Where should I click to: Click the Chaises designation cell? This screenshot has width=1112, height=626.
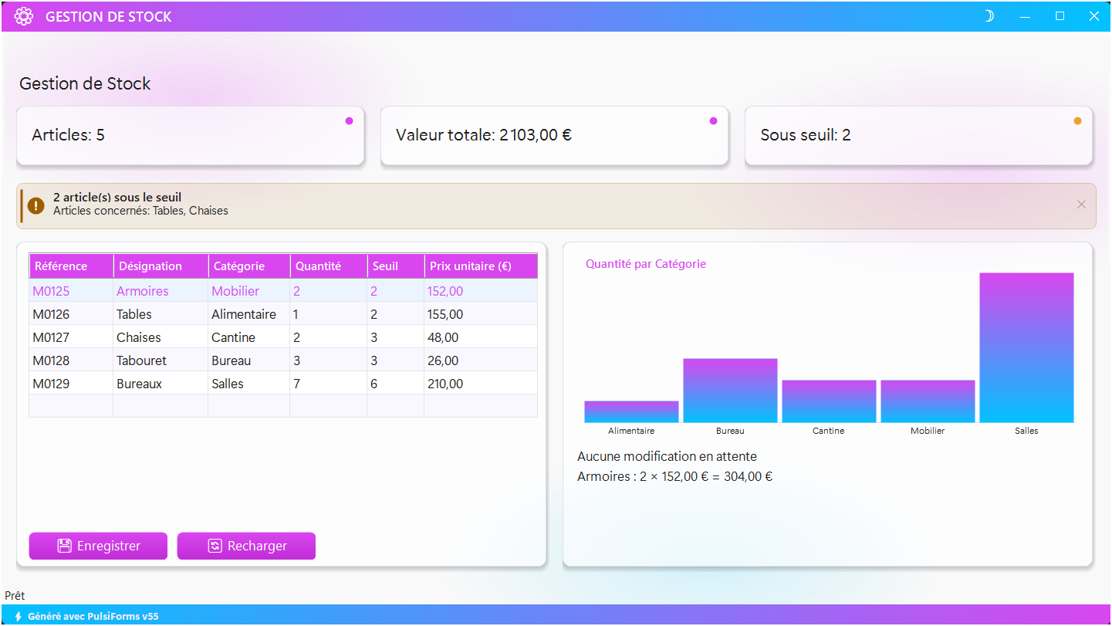pyautogui.click(x=161, y=337)
